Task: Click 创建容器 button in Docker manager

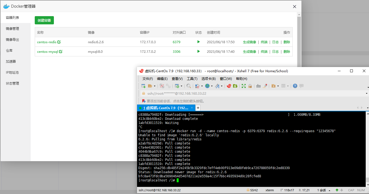Action: (44, 20)
